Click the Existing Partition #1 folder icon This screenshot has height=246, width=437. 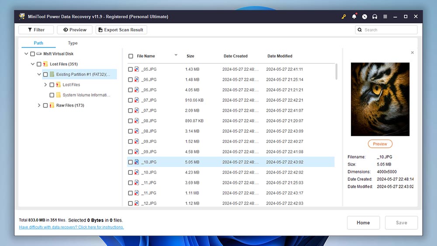[52, 74]
